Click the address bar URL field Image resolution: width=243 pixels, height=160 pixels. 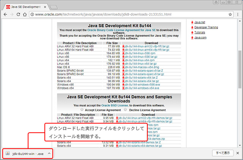[x=130, y=14]
